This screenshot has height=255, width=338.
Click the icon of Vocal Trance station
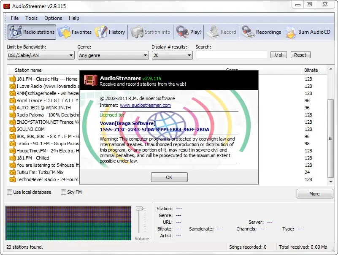tap(13, 100)
